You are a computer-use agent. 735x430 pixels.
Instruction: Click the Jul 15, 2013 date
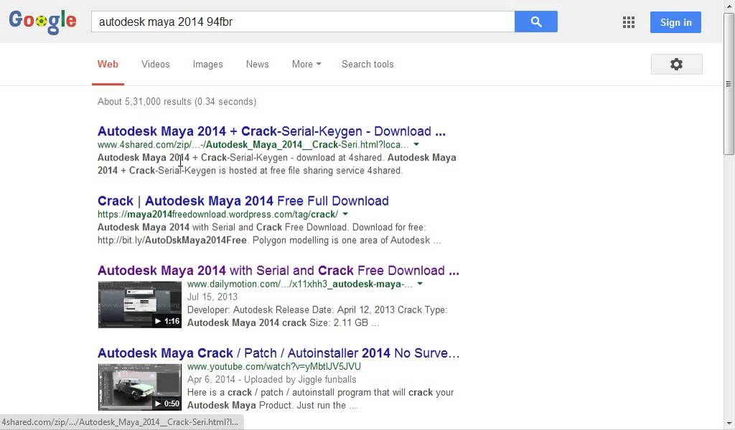pyautogui.click(x=212, y=297)
